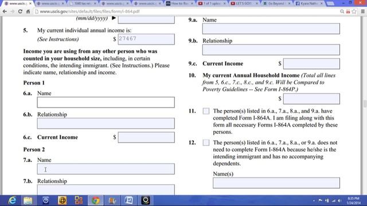
Task: Launch Internet Explorer from the taskbar
Action: (x=12, y=200)
